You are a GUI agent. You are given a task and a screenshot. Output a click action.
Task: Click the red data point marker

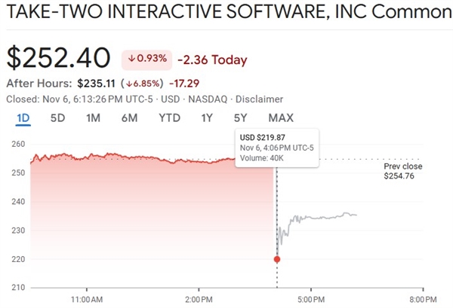click(x=277, y=259)
